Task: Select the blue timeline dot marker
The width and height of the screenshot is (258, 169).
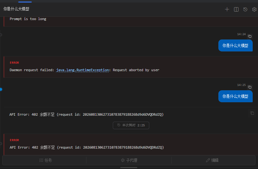Action: pos(1,89)
